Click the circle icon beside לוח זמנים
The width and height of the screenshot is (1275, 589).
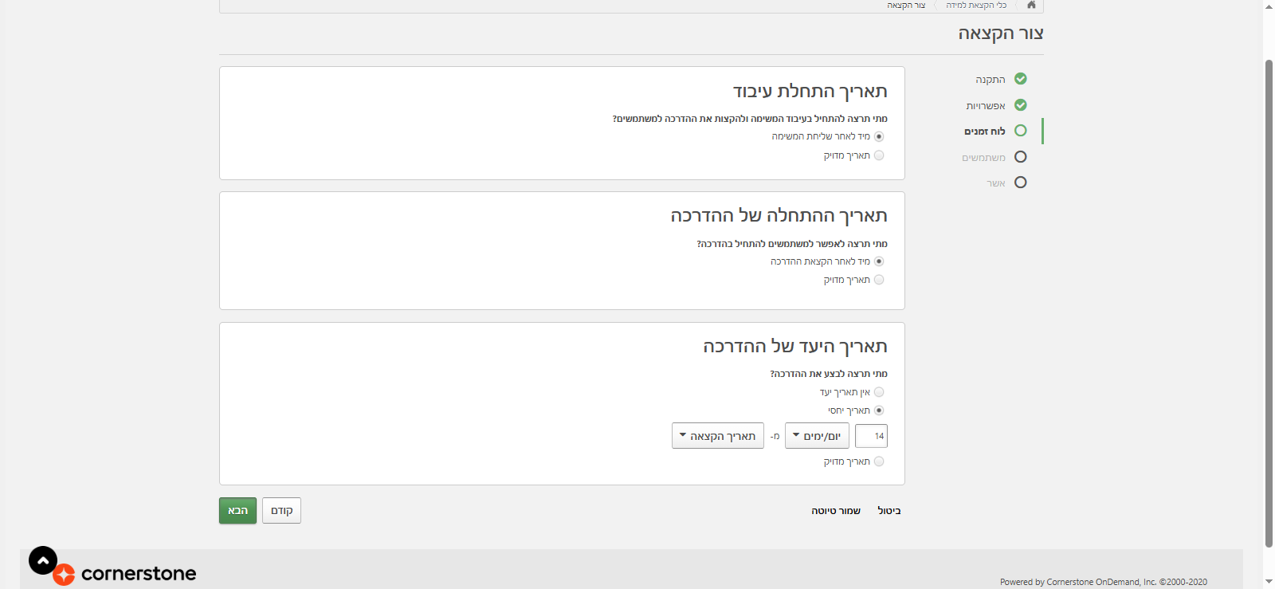click(x=1021, y=131)
